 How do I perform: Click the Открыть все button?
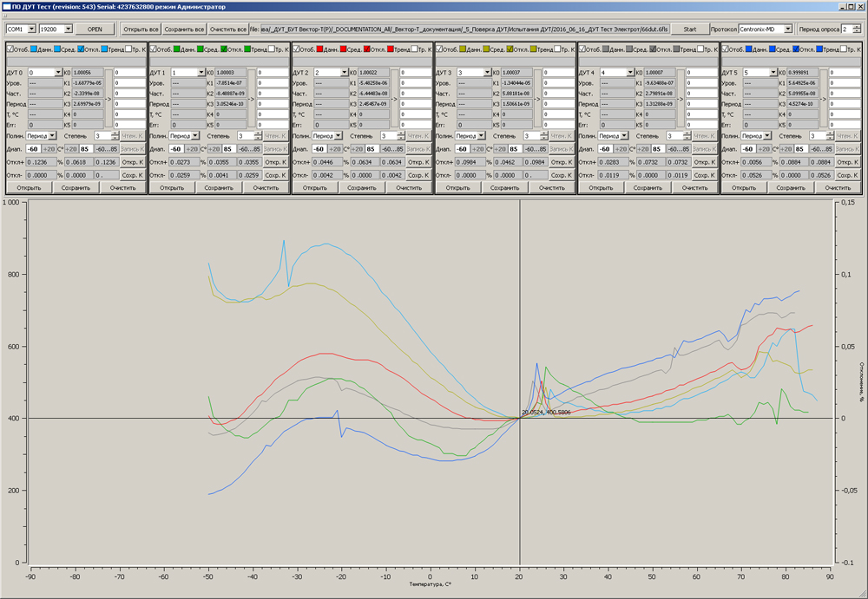tap(141, 29)
